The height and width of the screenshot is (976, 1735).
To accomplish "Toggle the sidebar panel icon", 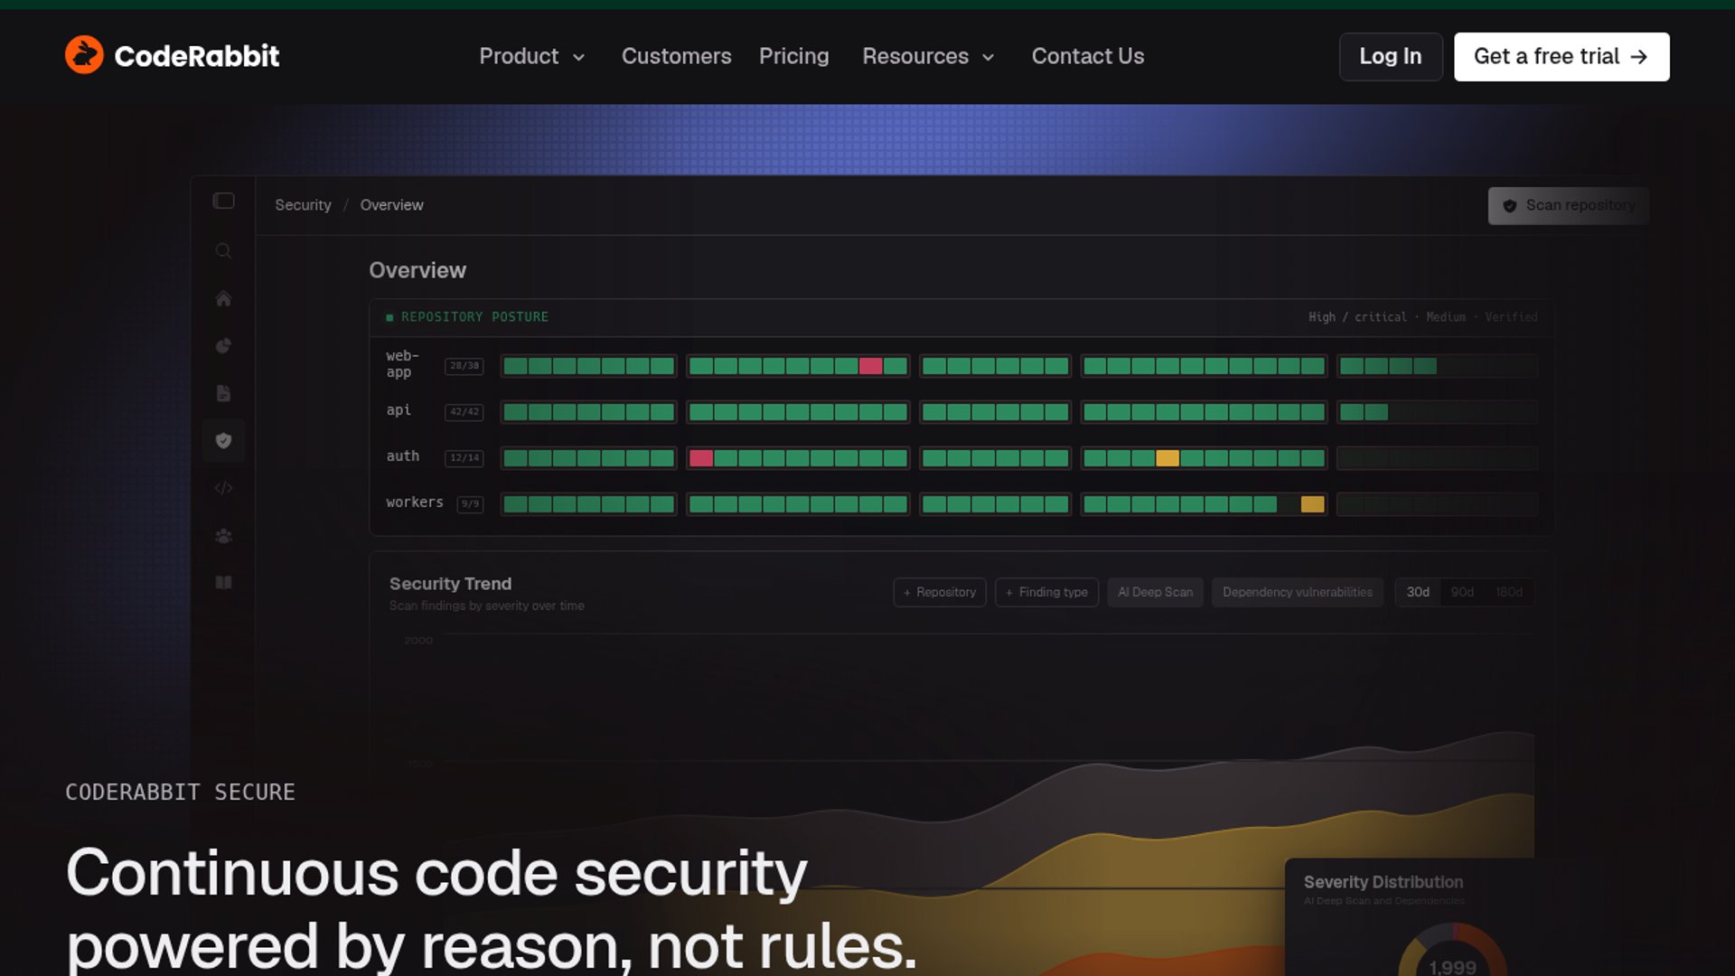I will click(223, 201).
